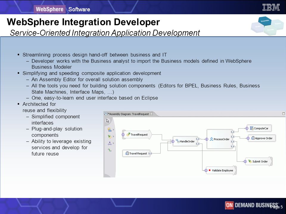The image size is (286, 214).
Task: Click ProcessOrder's reference wired to Submit Order
Action: point(232,141)
